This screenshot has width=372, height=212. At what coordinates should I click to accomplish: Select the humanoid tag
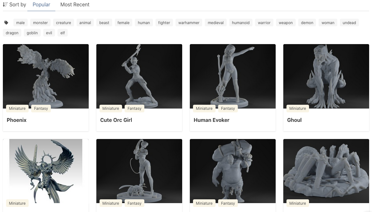coord(241,23)
